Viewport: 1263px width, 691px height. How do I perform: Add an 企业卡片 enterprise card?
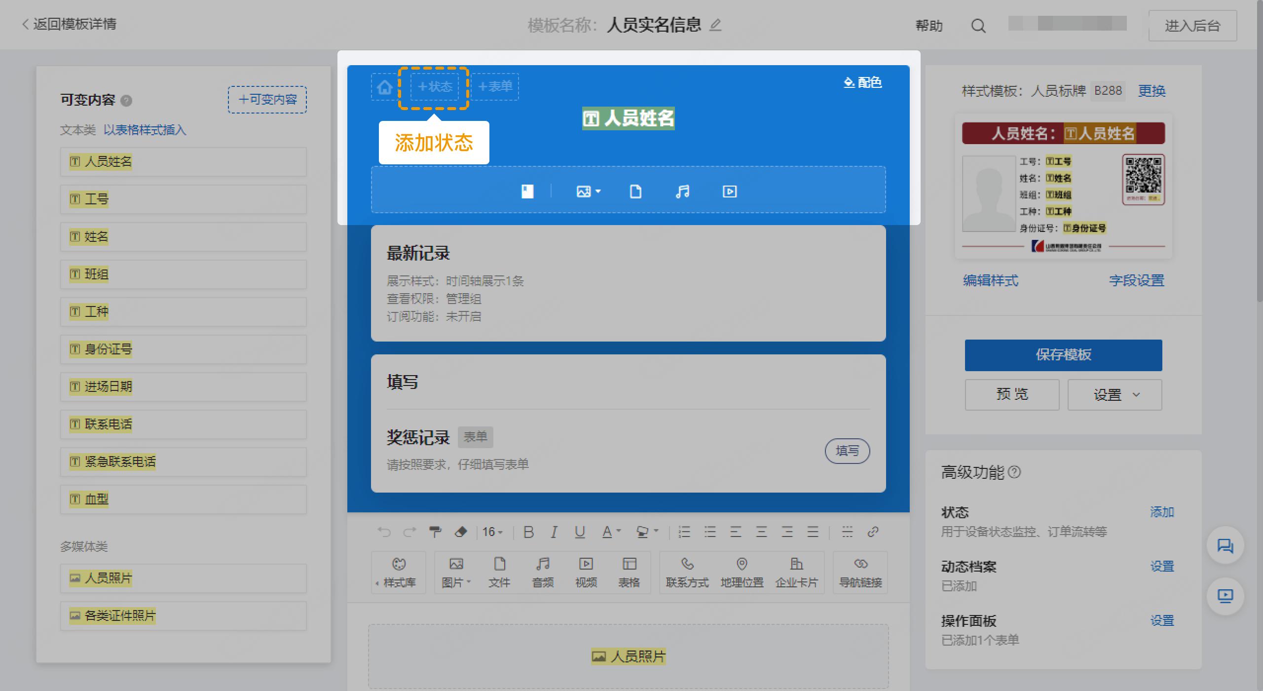point(796,573)
